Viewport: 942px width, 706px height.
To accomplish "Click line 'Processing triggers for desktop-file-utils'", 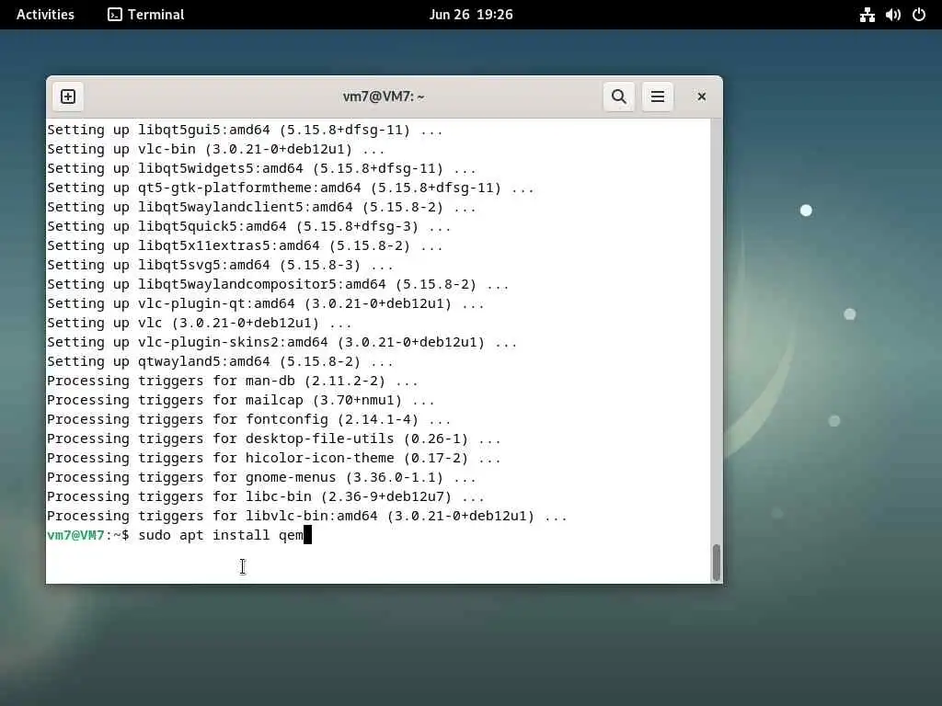I will pos(273,438).
